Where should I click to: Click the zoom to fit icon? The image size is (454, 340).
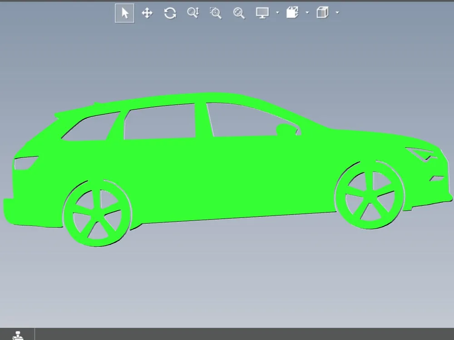pyautogui.click(x=239, y=13)
